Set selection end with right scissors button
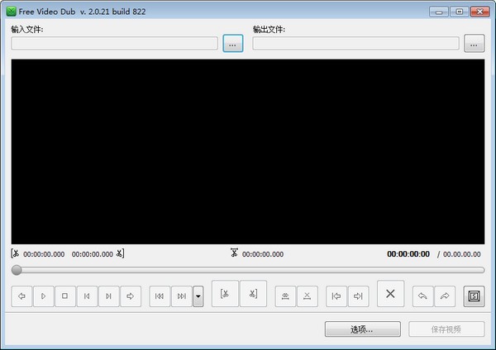Screen dimensions: 496x350 253,294
